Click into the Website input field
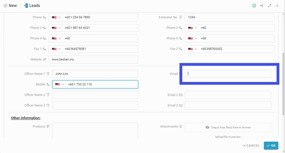The height and width of the screenshot is (153, 285). pos(93,59)
